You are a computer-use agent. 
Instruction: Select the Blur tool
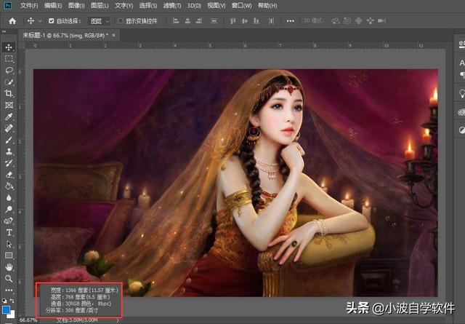point(9,197)
